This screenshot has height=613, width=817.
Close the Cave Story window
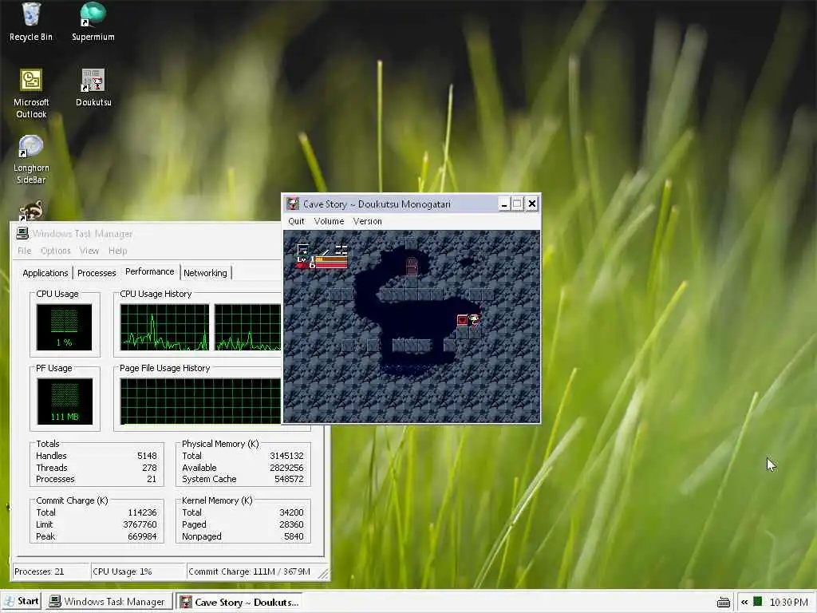click(x=531, y=204)
